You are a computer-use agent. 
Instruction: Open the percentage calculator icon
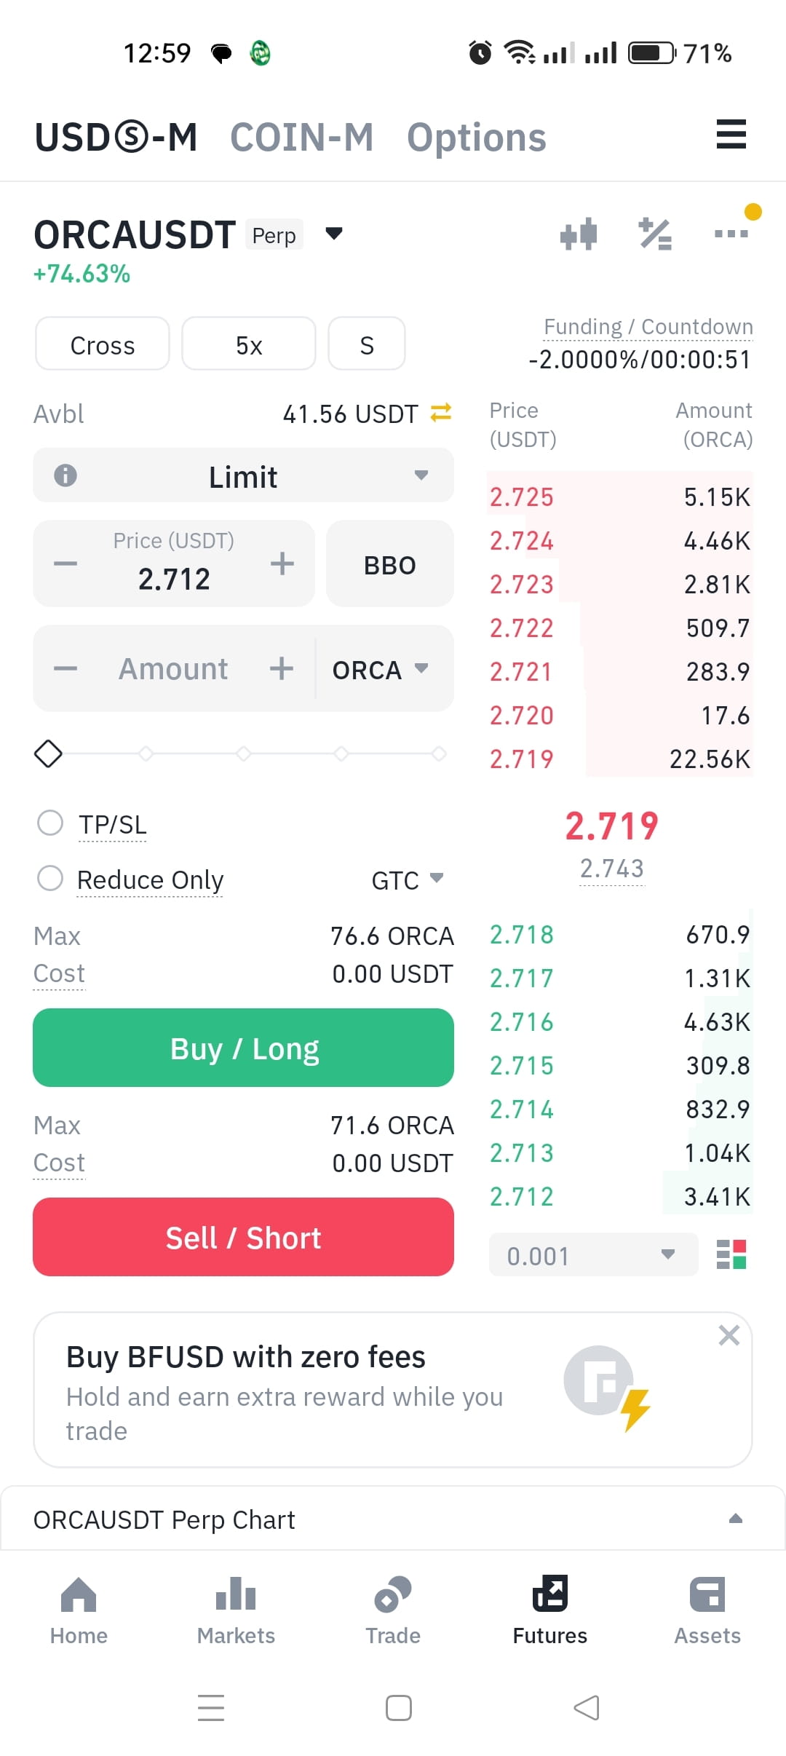tap(655, 234)
